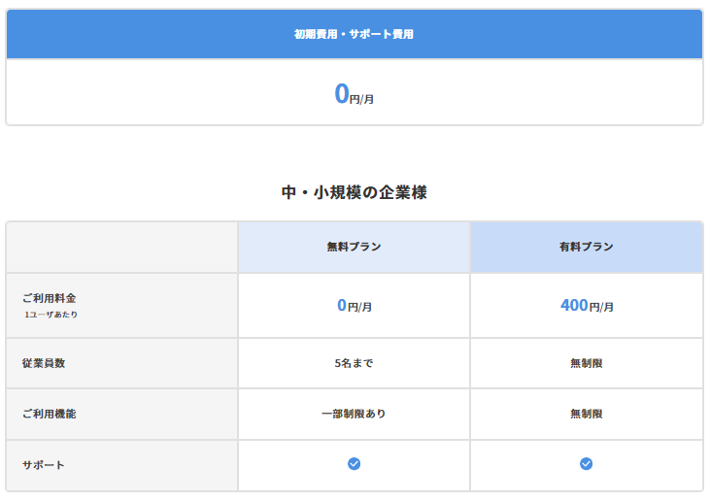Click the サポート row label

(44, 465)
